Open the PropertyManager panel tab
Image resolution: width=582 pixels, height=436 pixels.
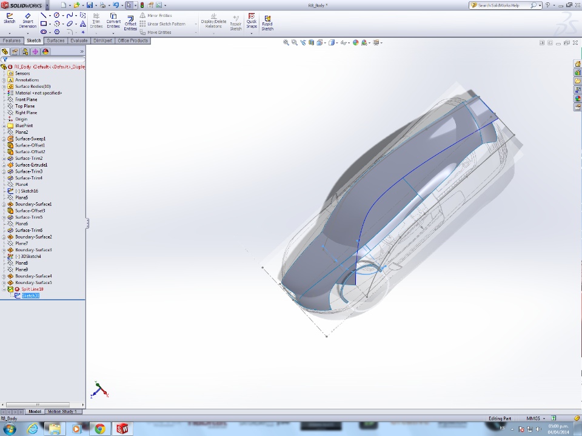point(15,51)
